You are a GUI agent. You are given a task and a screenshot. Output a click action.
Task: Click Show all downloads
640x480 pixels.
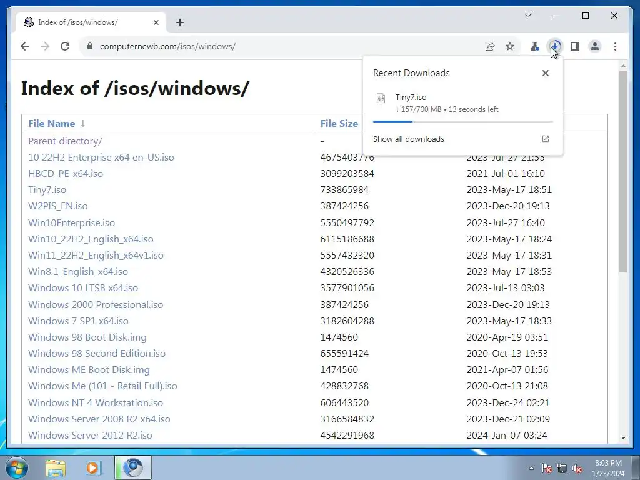[x=409, y=139]
